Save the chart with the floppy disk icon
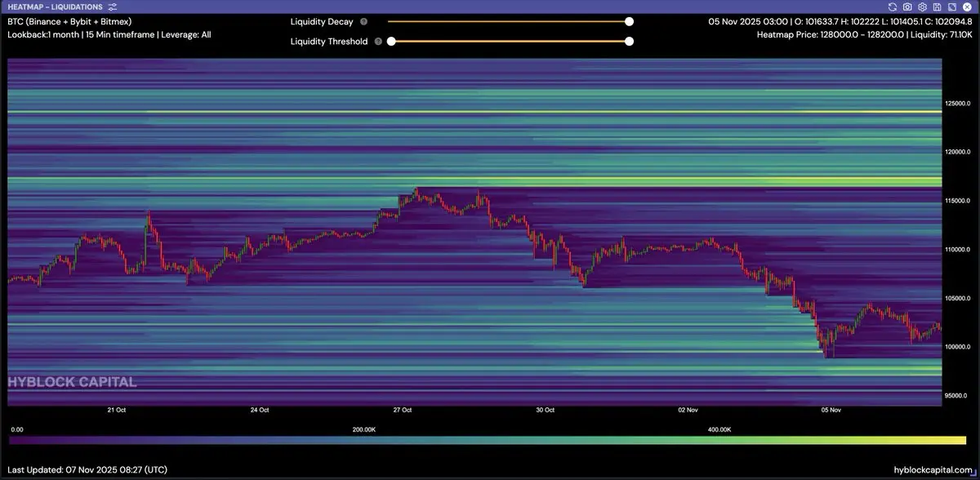 [x=937, y=7]
